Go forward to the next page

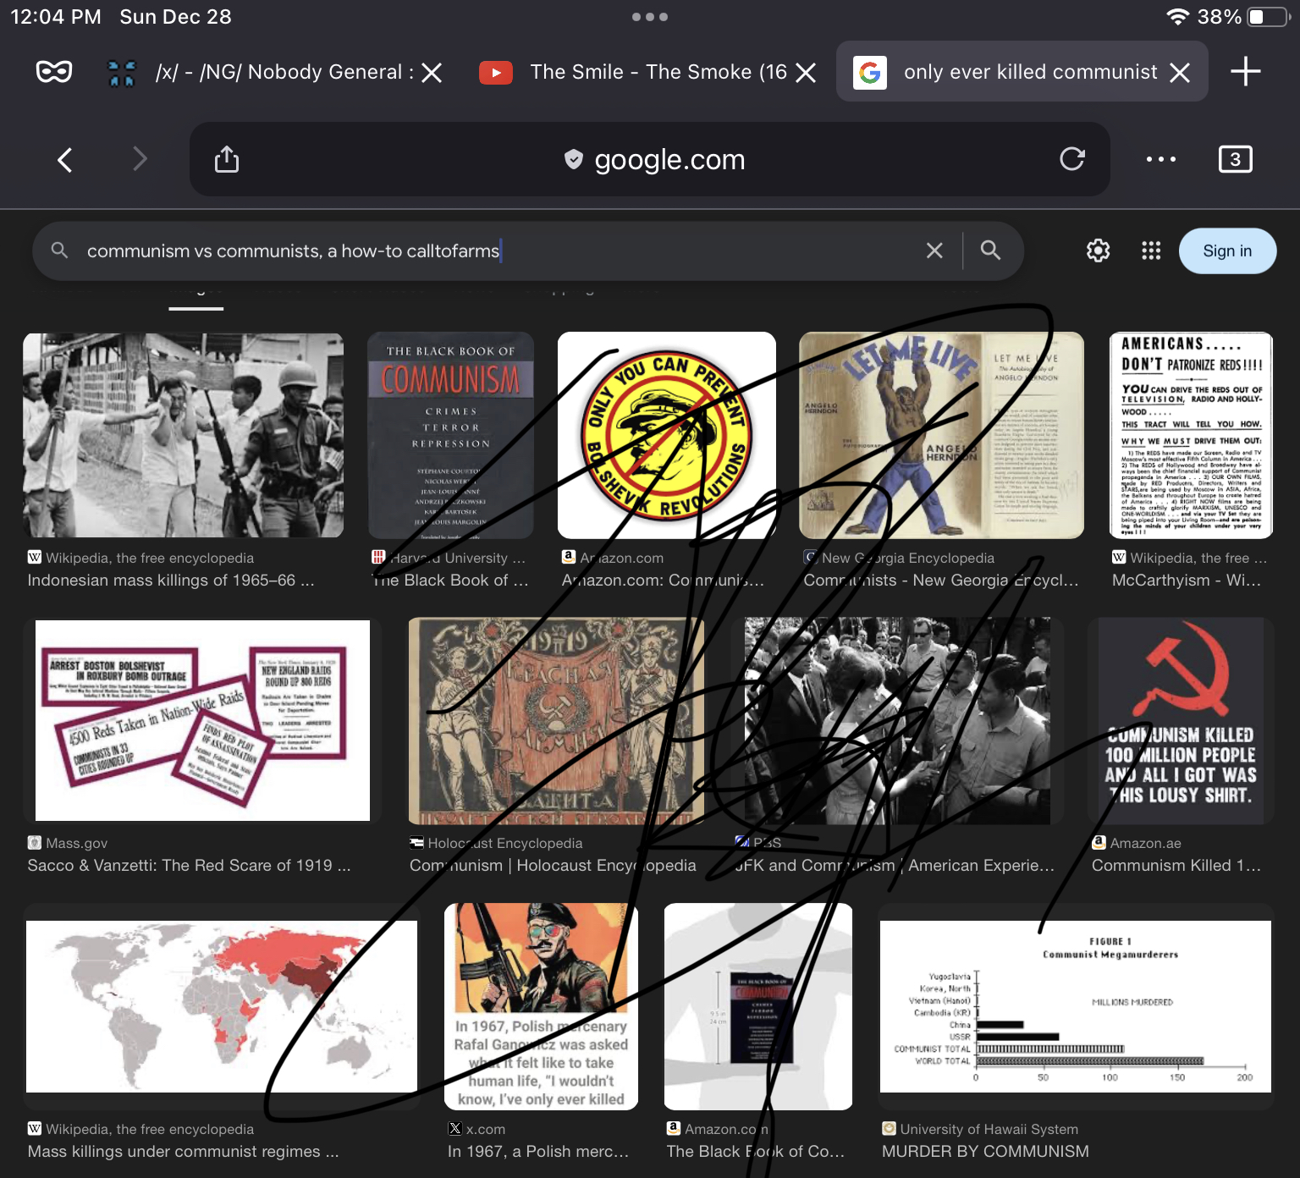point(140,159)
